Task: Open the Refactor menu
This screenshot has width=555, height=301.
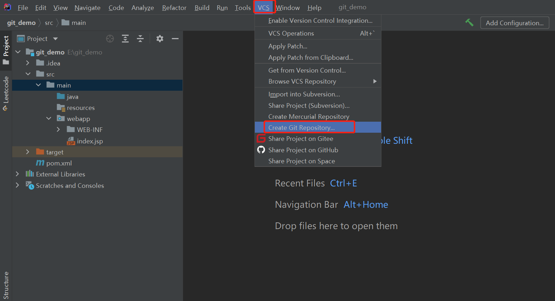Action: [x=174, y=7]
